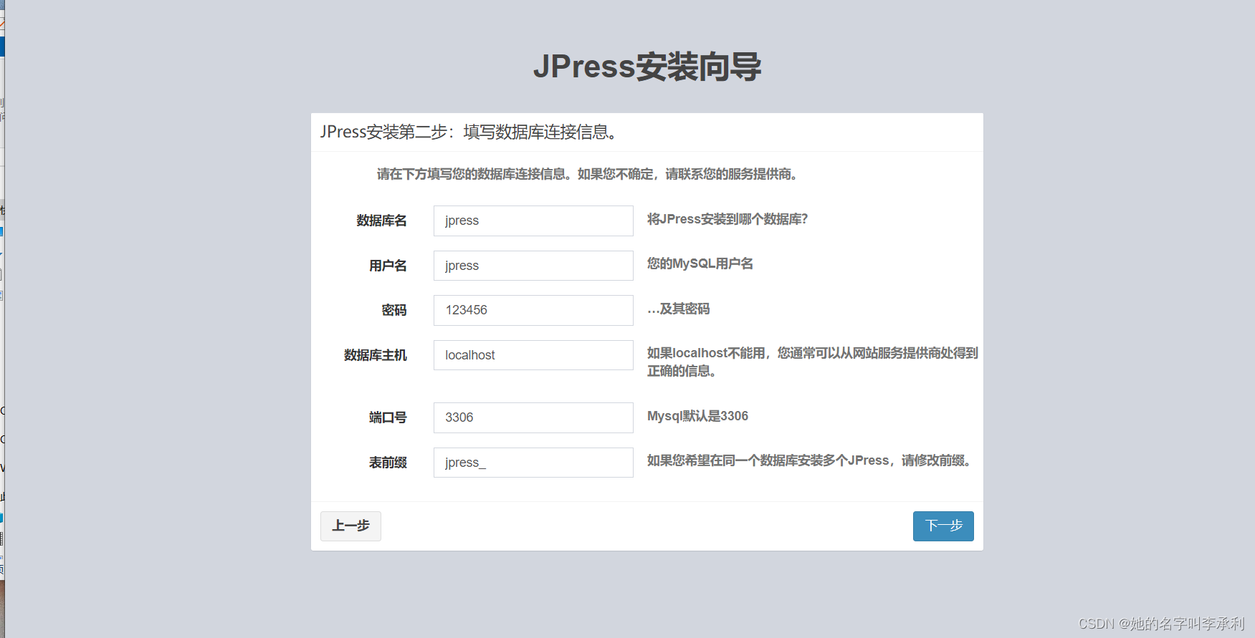Click the 数据库名 input field

533,221
